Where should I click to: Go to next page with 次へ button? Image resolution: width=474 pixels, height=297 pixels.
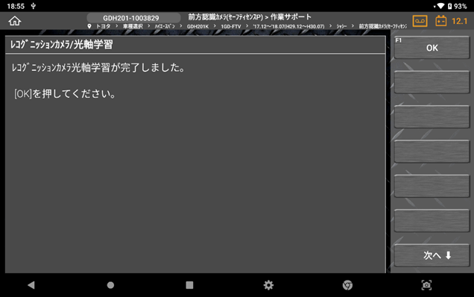pyautogui.click(x=432, y=255)
